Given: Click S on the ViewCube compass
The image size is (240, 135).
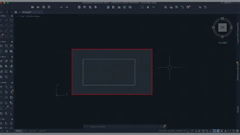Looking at the screenshot, I should tap(222, 37).
